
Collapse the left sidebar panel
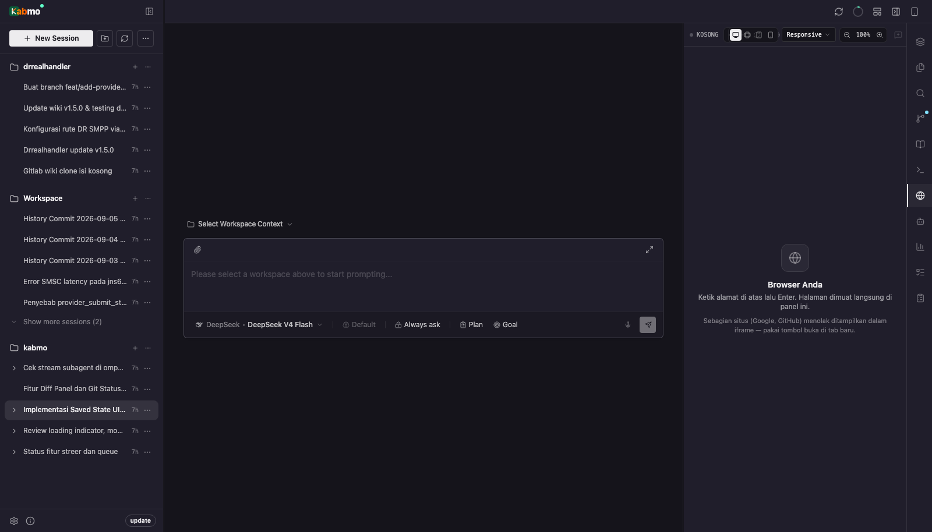149,12
